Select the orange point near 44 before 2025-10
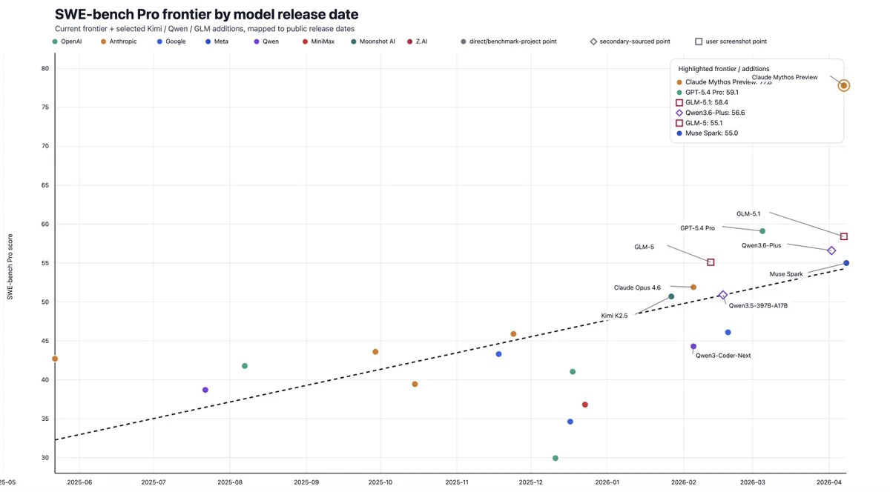 (x=375, y=352)
